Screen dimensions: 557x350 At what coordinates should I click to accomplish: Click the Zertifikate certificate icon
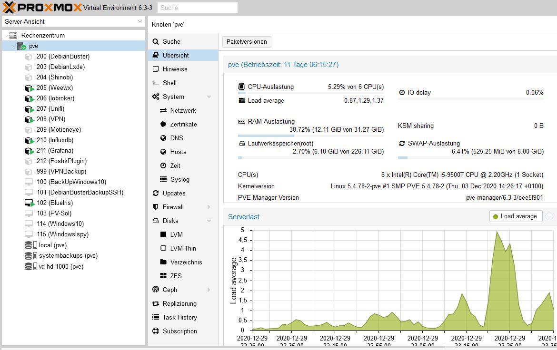click(163, 124)
